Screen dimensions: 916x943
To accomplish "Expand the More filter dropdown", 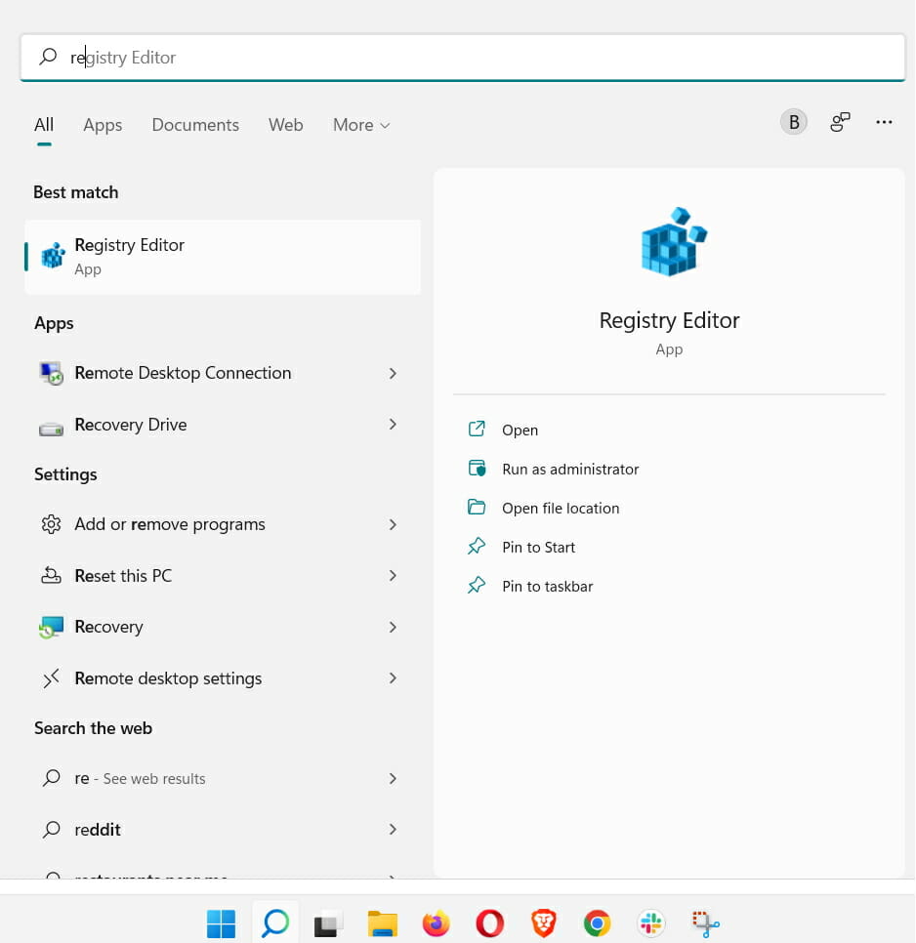I will tap(361, 125).
